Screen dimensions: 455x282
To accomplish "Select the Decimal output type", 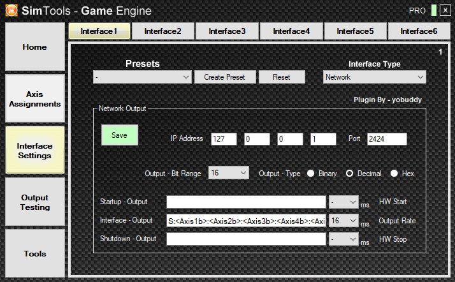I will point(350,174).
